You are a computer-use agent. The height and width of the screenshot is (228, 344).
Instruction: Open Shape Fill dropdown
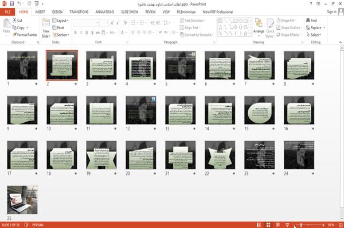286,21
